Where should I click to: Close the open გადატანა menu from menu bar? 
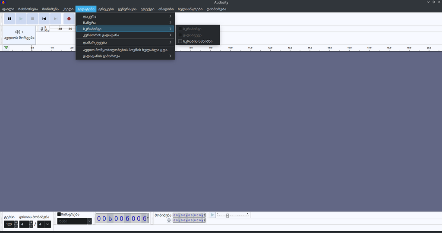(86, 9)
